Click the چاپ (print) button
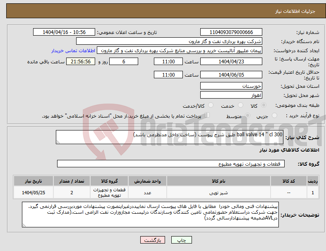326x251 pixels. tap(181, 240)
